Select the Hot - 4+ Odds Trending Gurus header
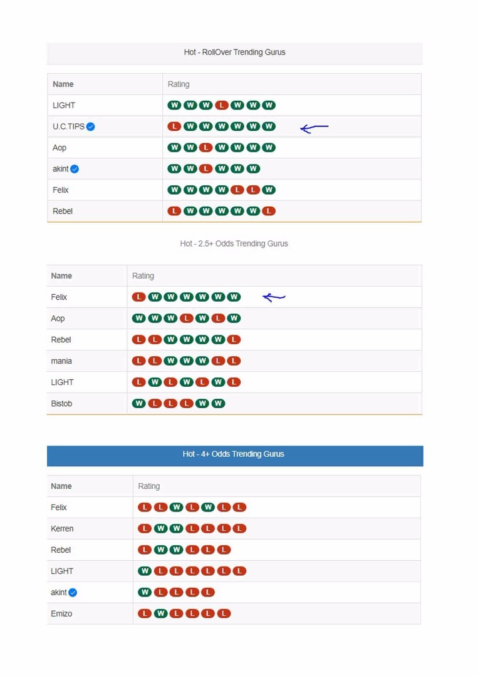This screenshot has width=478, height=676. (235, 456)
